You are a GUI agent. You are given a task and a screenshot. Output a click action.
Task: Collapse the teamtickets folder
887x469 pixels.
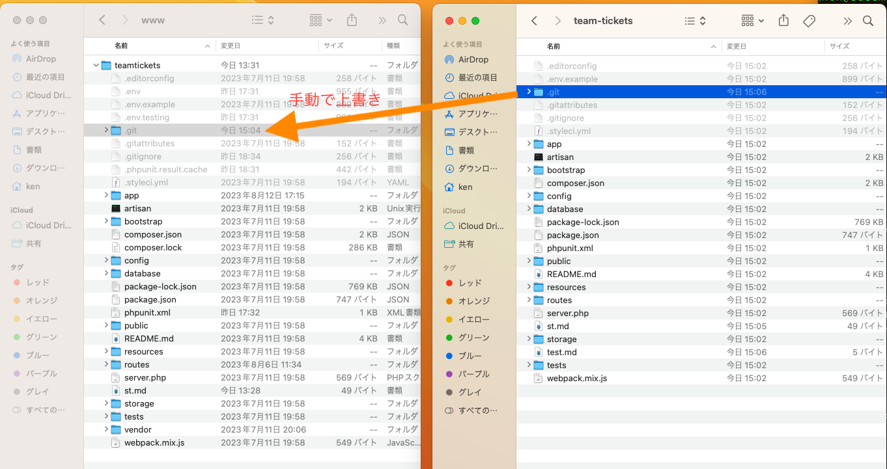coord(96,65)
